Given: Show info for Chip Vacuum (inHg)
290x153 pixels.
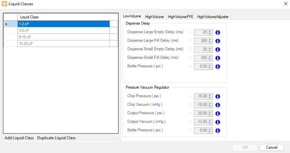Looking at the screenshot, I should (x=218, y=105).
